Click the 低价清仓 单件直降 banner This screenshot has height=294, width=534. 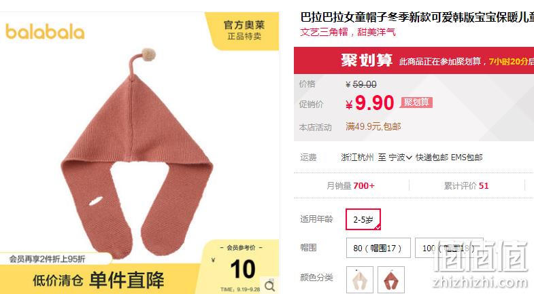99,280
